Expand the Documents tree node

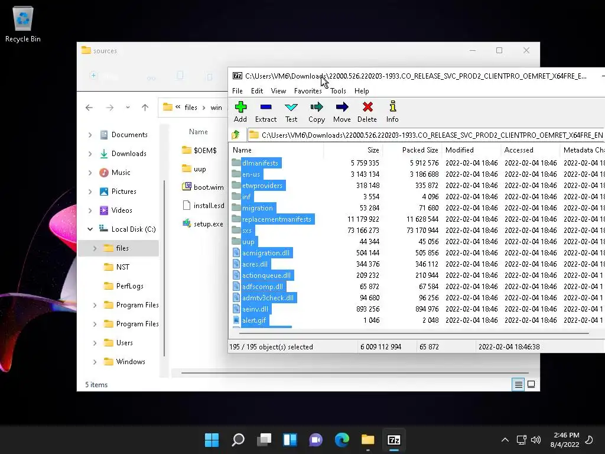pos(90,135)
